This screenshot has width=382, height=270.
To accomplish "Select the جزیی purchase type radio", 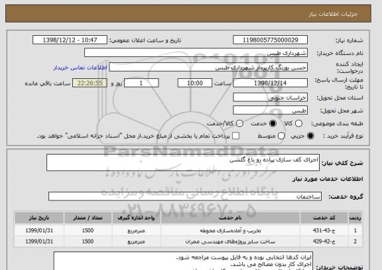I will pyautogui.click(x=310, y=136).
